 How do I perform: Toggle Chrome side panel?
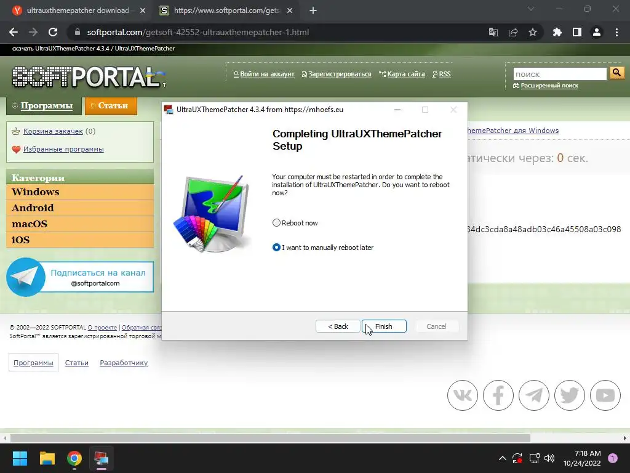click(577, 32)
